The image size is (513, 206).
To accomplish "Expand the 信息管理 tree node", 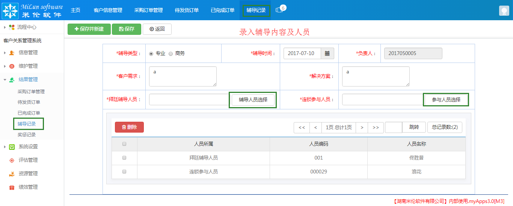I will click(x=5, y=53).
